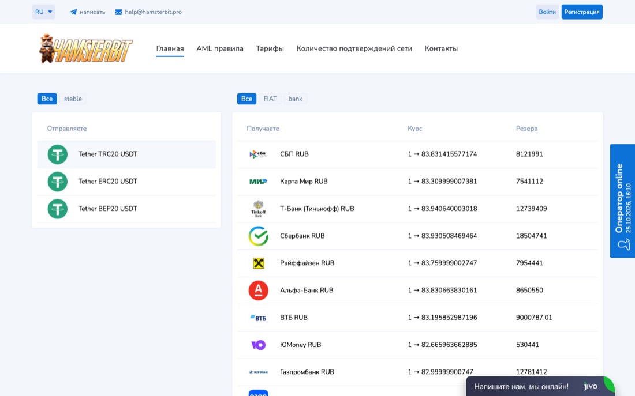Click the Hamsterbit logo

coord(86,48)
